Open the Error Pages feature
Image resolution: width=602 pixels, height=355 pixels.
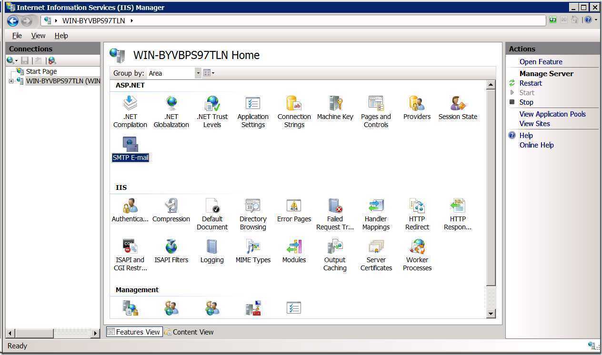[x=294, y=210]
